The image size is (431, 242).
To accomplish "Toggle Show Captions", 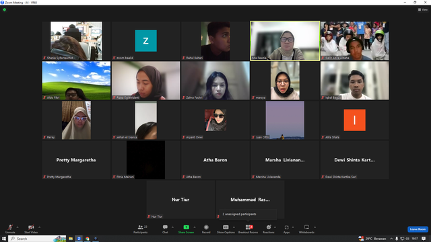I will pos(226,229).
